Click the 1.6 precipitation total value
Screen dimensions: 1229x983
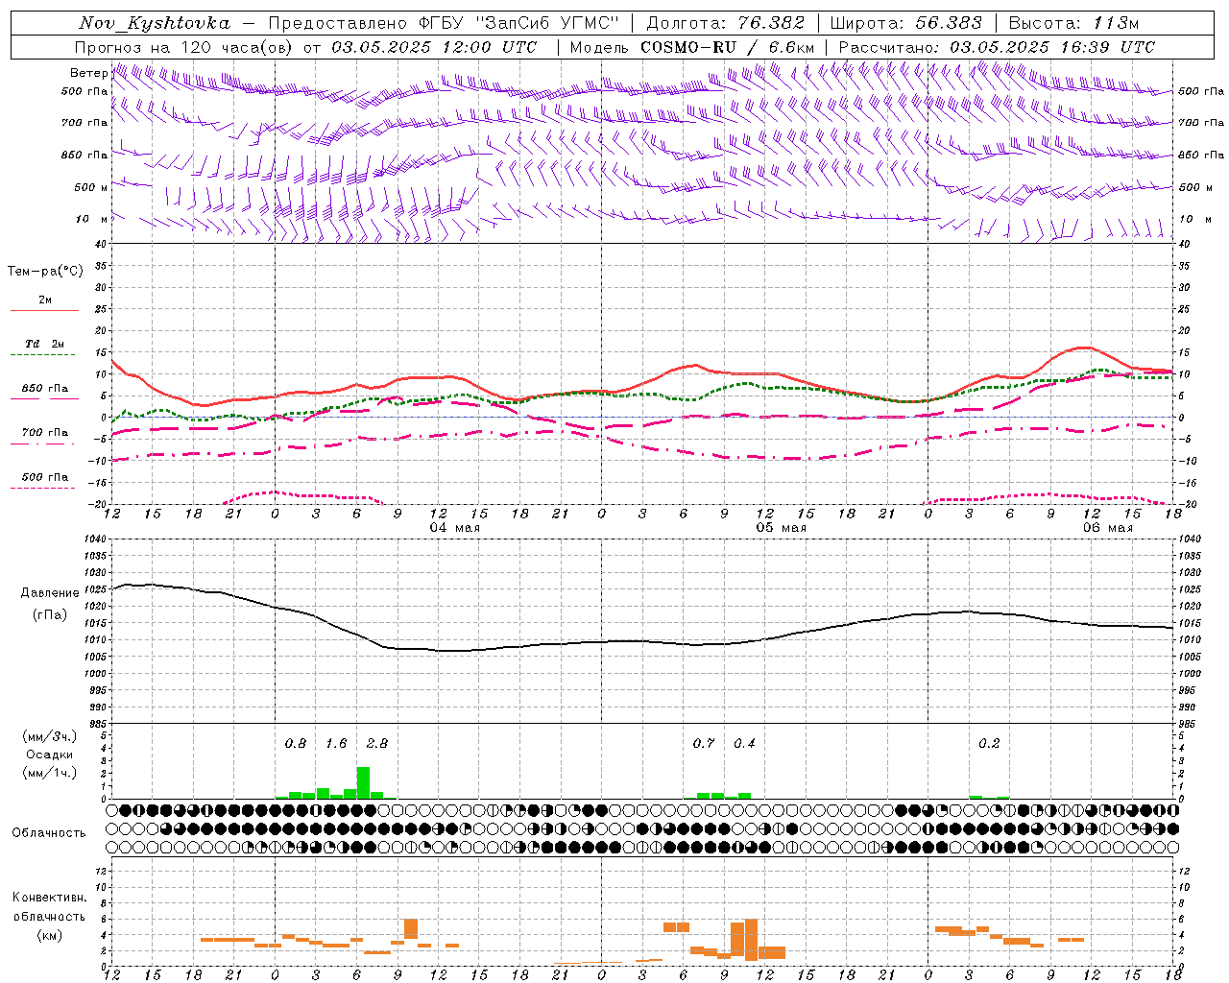[x=336, y=743]
